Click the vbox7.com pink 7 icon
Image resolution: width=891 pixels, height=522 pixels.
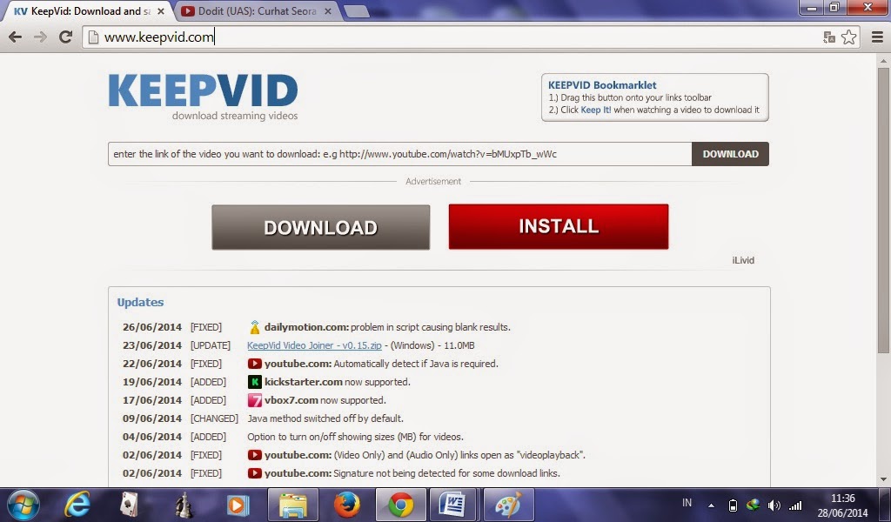pyautogui.click(x=255, y=400)
